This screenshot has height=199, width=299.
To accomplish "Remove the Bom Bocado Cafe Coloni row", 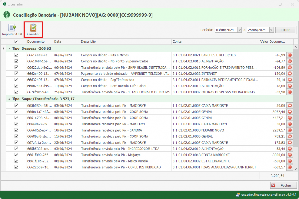I will [290, 86].
